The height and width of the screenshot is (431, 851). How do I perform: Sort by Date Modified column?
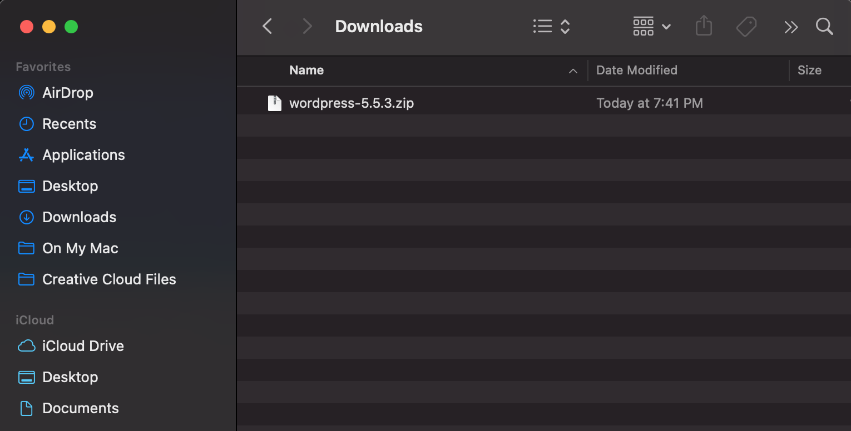coord(636,71)
